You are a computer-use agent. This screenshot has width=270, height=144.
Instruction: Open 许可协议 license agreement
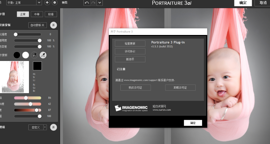[130, 51]
